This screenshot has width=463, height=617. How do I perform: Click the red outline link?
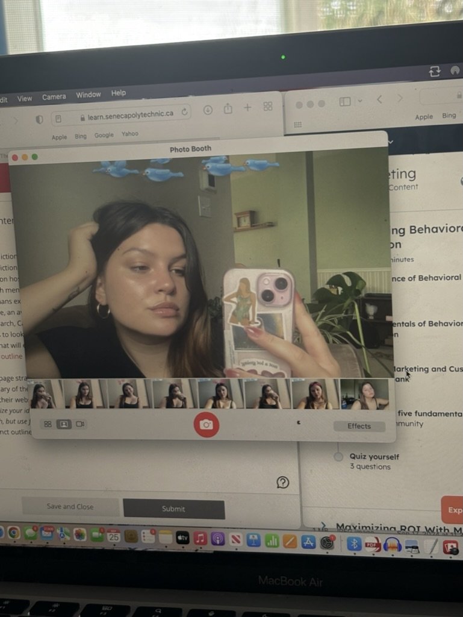tap(11, 356)
